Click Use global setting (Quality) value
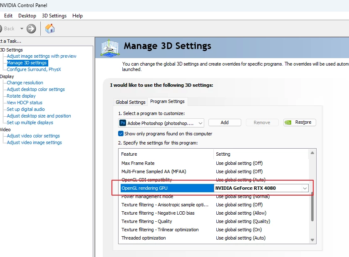The height and width of the screenshot is (257, 349). (243, 221)
